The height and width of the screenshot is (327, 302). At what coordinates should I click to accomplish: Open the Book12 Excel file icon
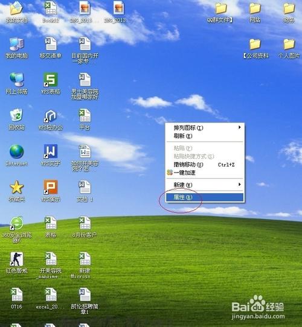point(51,8)
